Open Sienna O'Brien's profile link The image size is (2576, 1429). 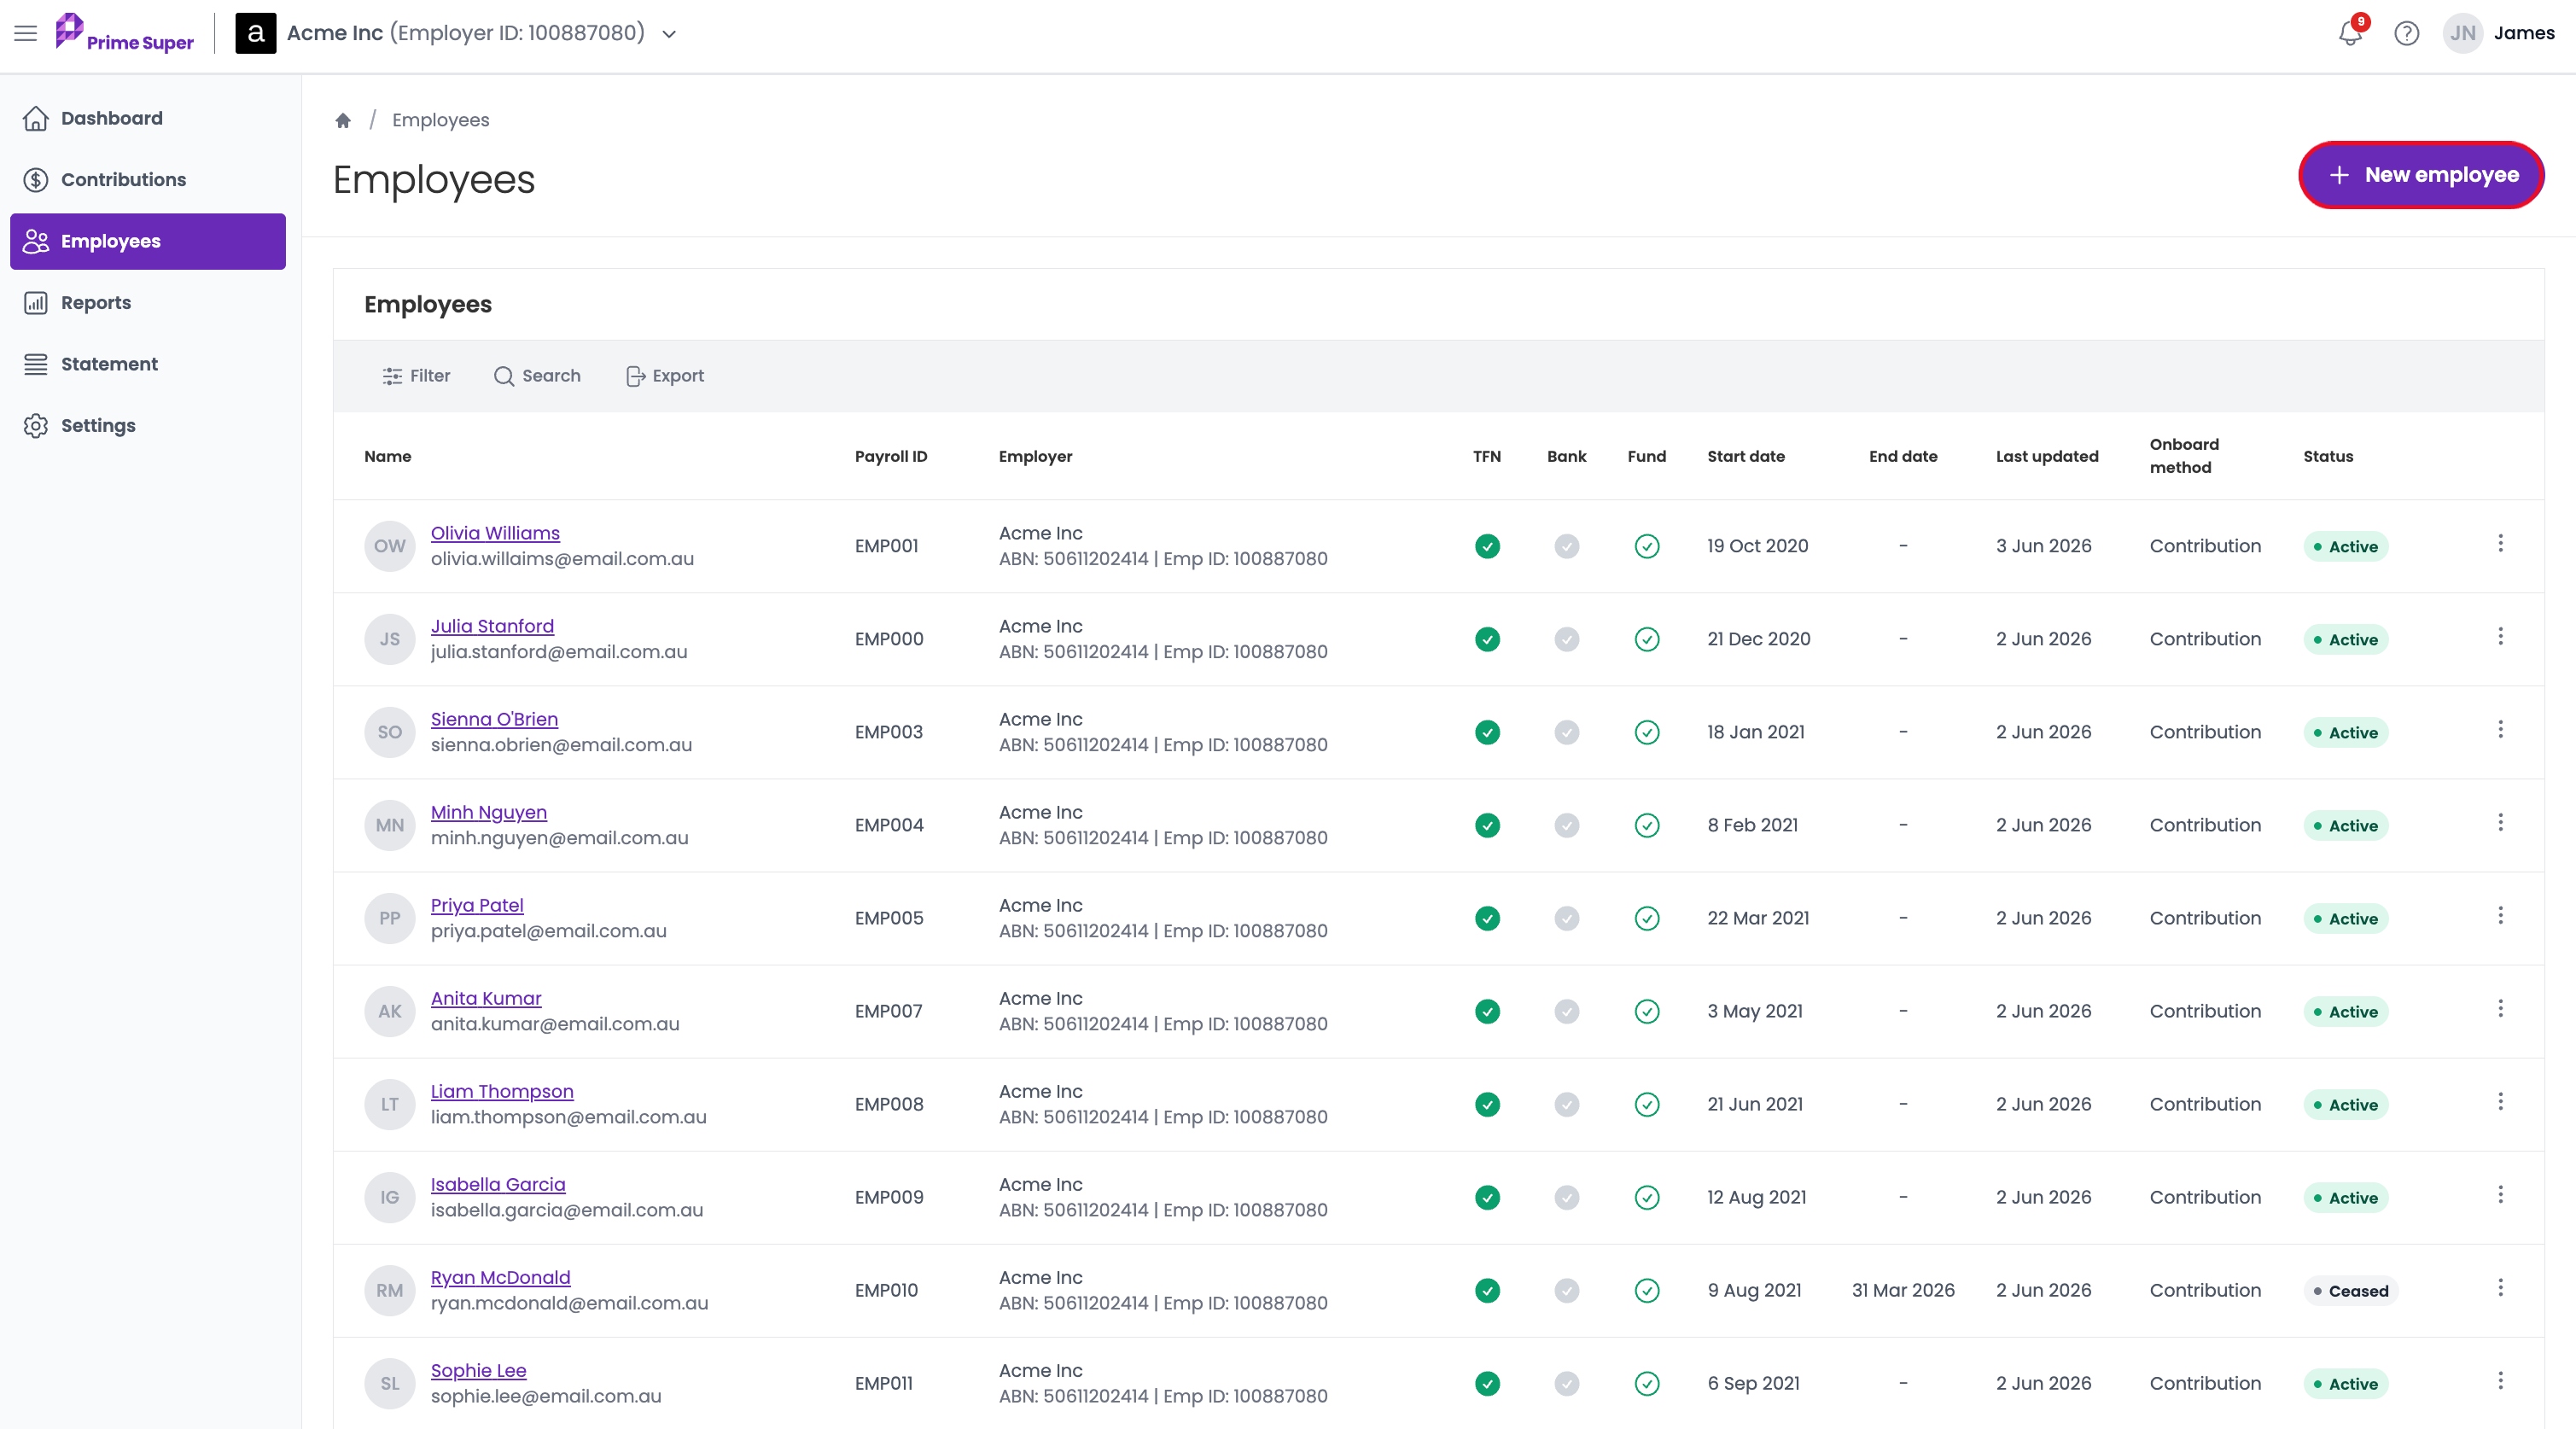click(494, 719)
